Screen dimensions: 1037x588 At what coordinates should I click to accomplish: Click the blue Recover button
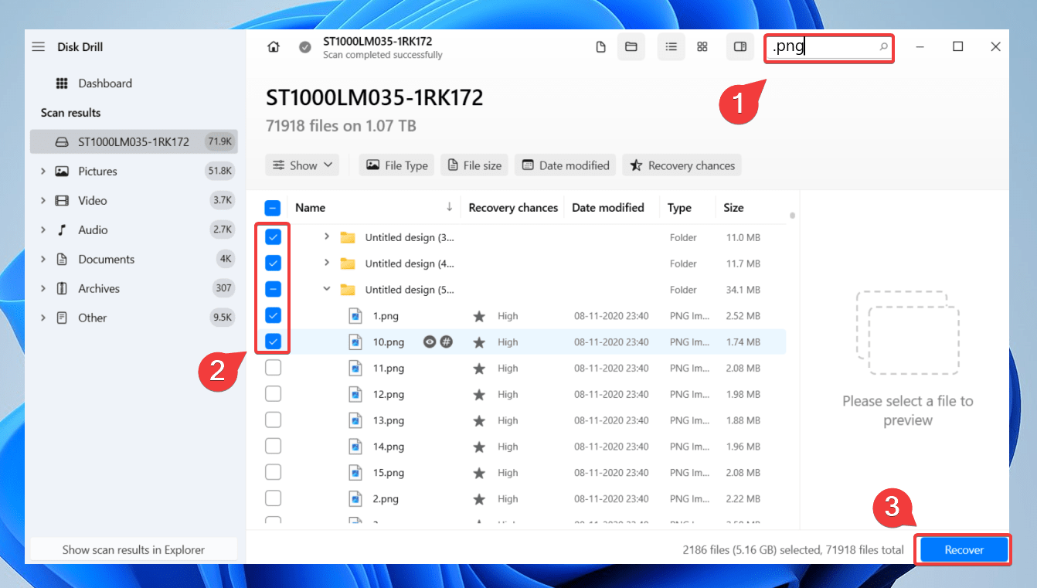pyautogui.click(x=964, y=550)
